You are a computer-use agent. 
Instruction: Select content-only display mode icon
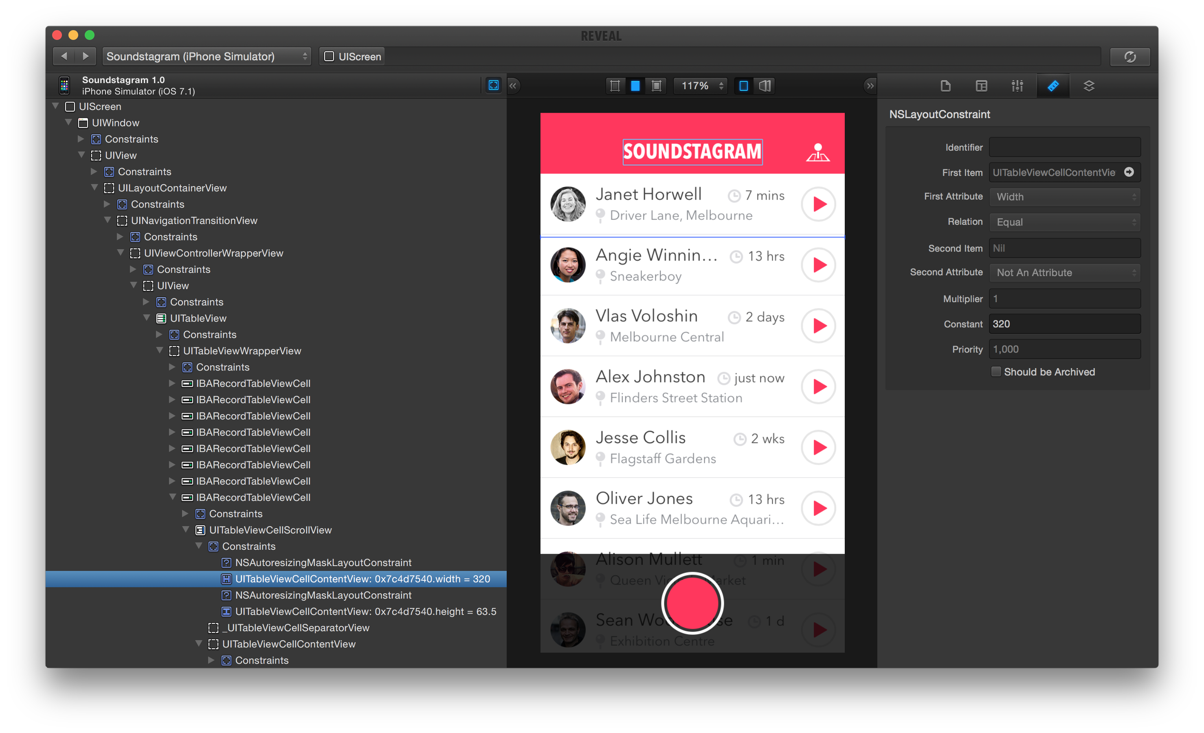[x=635, y=86]
